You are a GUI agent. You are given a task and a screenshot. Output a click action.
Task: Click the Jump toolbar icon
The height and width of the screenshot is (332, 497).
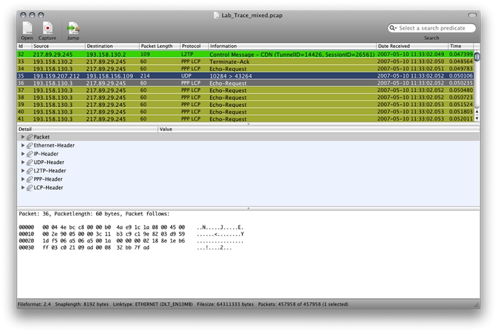73,28
